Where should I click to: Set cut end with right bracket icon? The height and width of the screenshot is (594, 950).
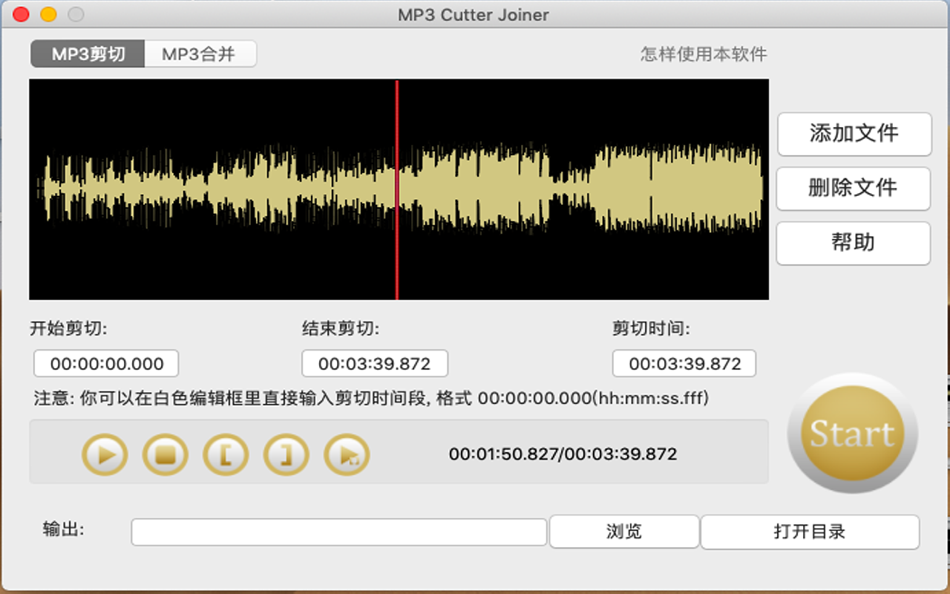(286, 454)
